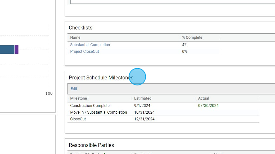Image resolution: width=275 pixels, height=154 pixels.
Task: Click the Project Schedule Milestones heading
Action: (x=101, y=77)
